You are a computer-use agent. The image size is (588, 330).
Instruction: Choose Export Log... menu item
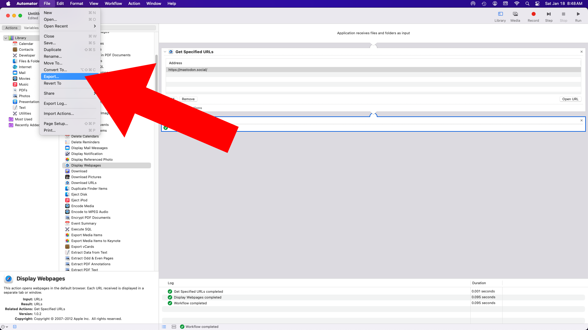tap(70, 104)
